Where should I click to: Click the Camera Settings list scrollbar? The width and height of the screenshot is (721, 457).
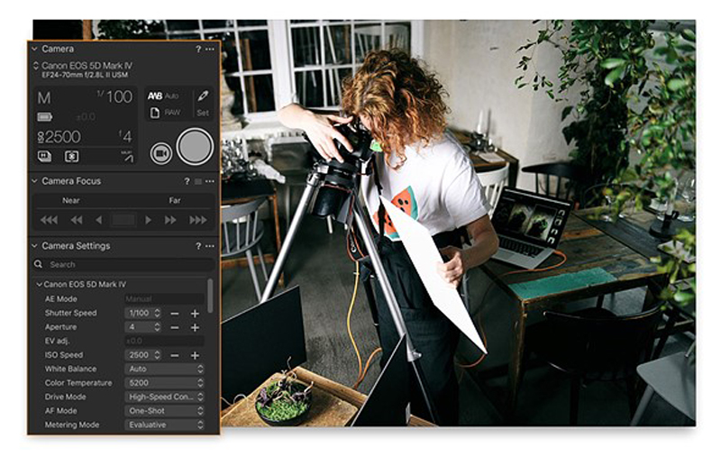click(x=211, y=293)
